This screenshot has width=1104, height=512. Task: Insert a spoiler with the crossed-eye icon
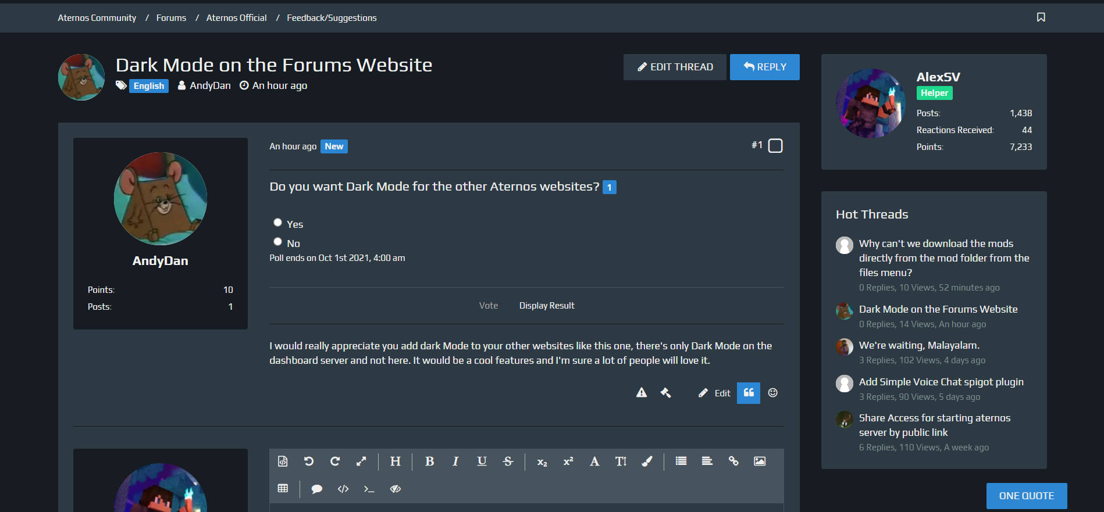(x=396, y=489)
